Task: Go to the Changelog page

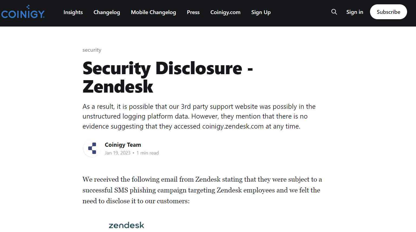Action: (107, 12)
